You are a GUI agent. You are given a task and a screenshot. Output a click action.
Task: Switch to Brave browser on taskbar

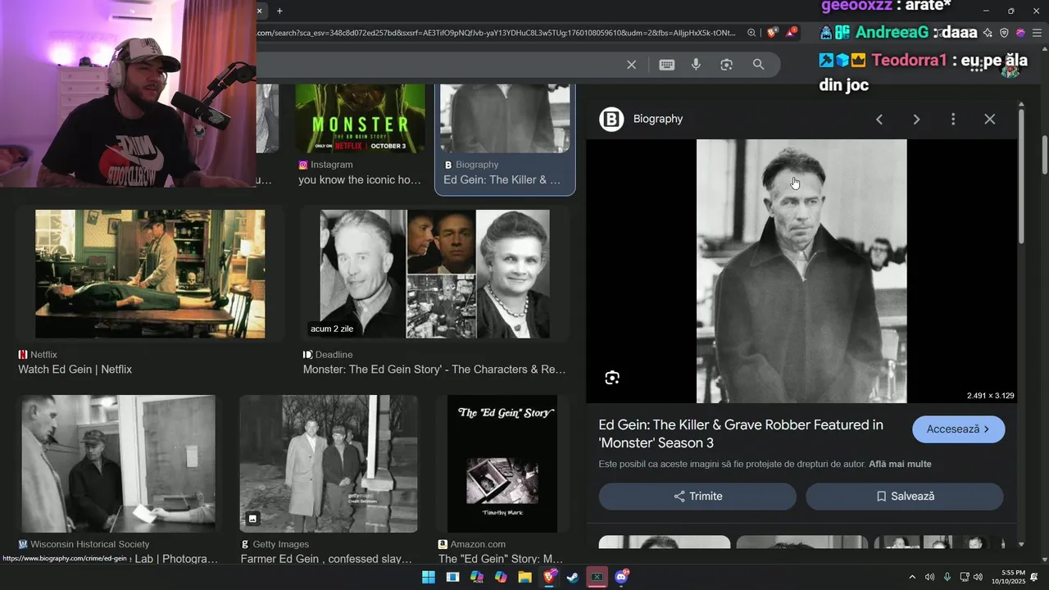pyautogui.click(x=549, y=577)
